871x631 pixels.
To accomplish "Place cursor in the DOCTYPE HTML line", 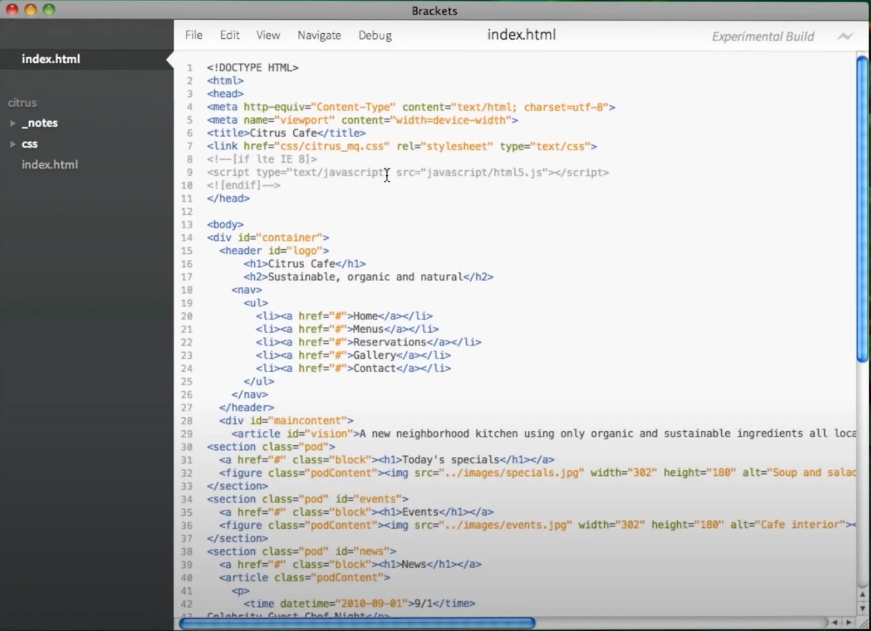I will coord(253,68).
